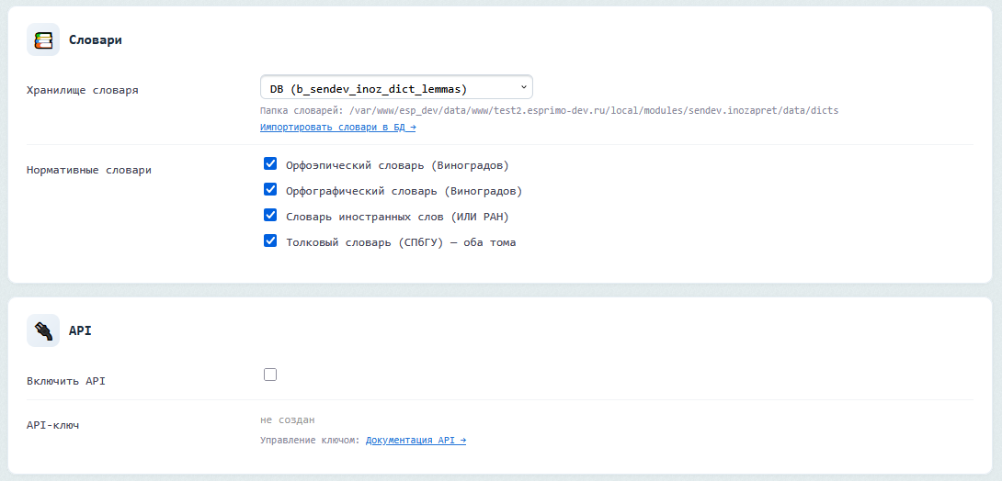Untick the Толковый словарь (СПбГУ) checkbox
The height and width of the screenshot is (481, 1002).
270,241
